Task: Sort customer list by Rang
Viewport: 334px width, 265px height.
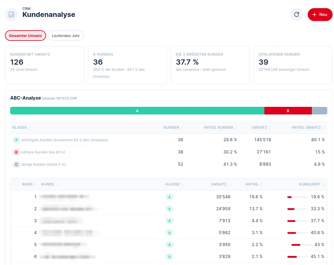Action: [29, 184]
